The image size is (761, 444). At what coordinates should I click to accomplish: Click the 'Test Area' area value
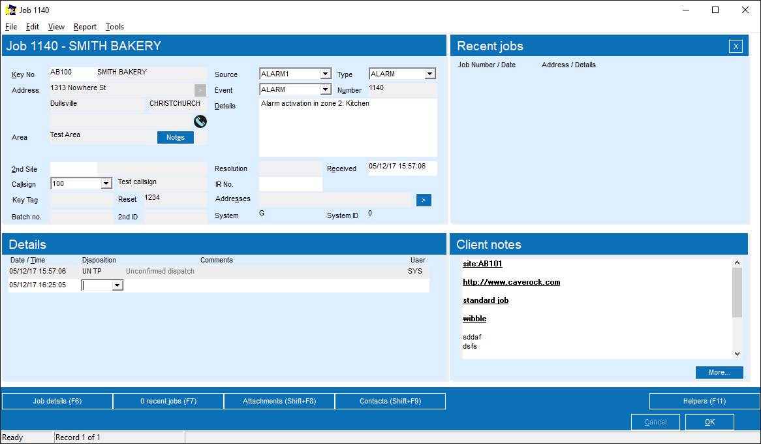[x=65, y=135]
